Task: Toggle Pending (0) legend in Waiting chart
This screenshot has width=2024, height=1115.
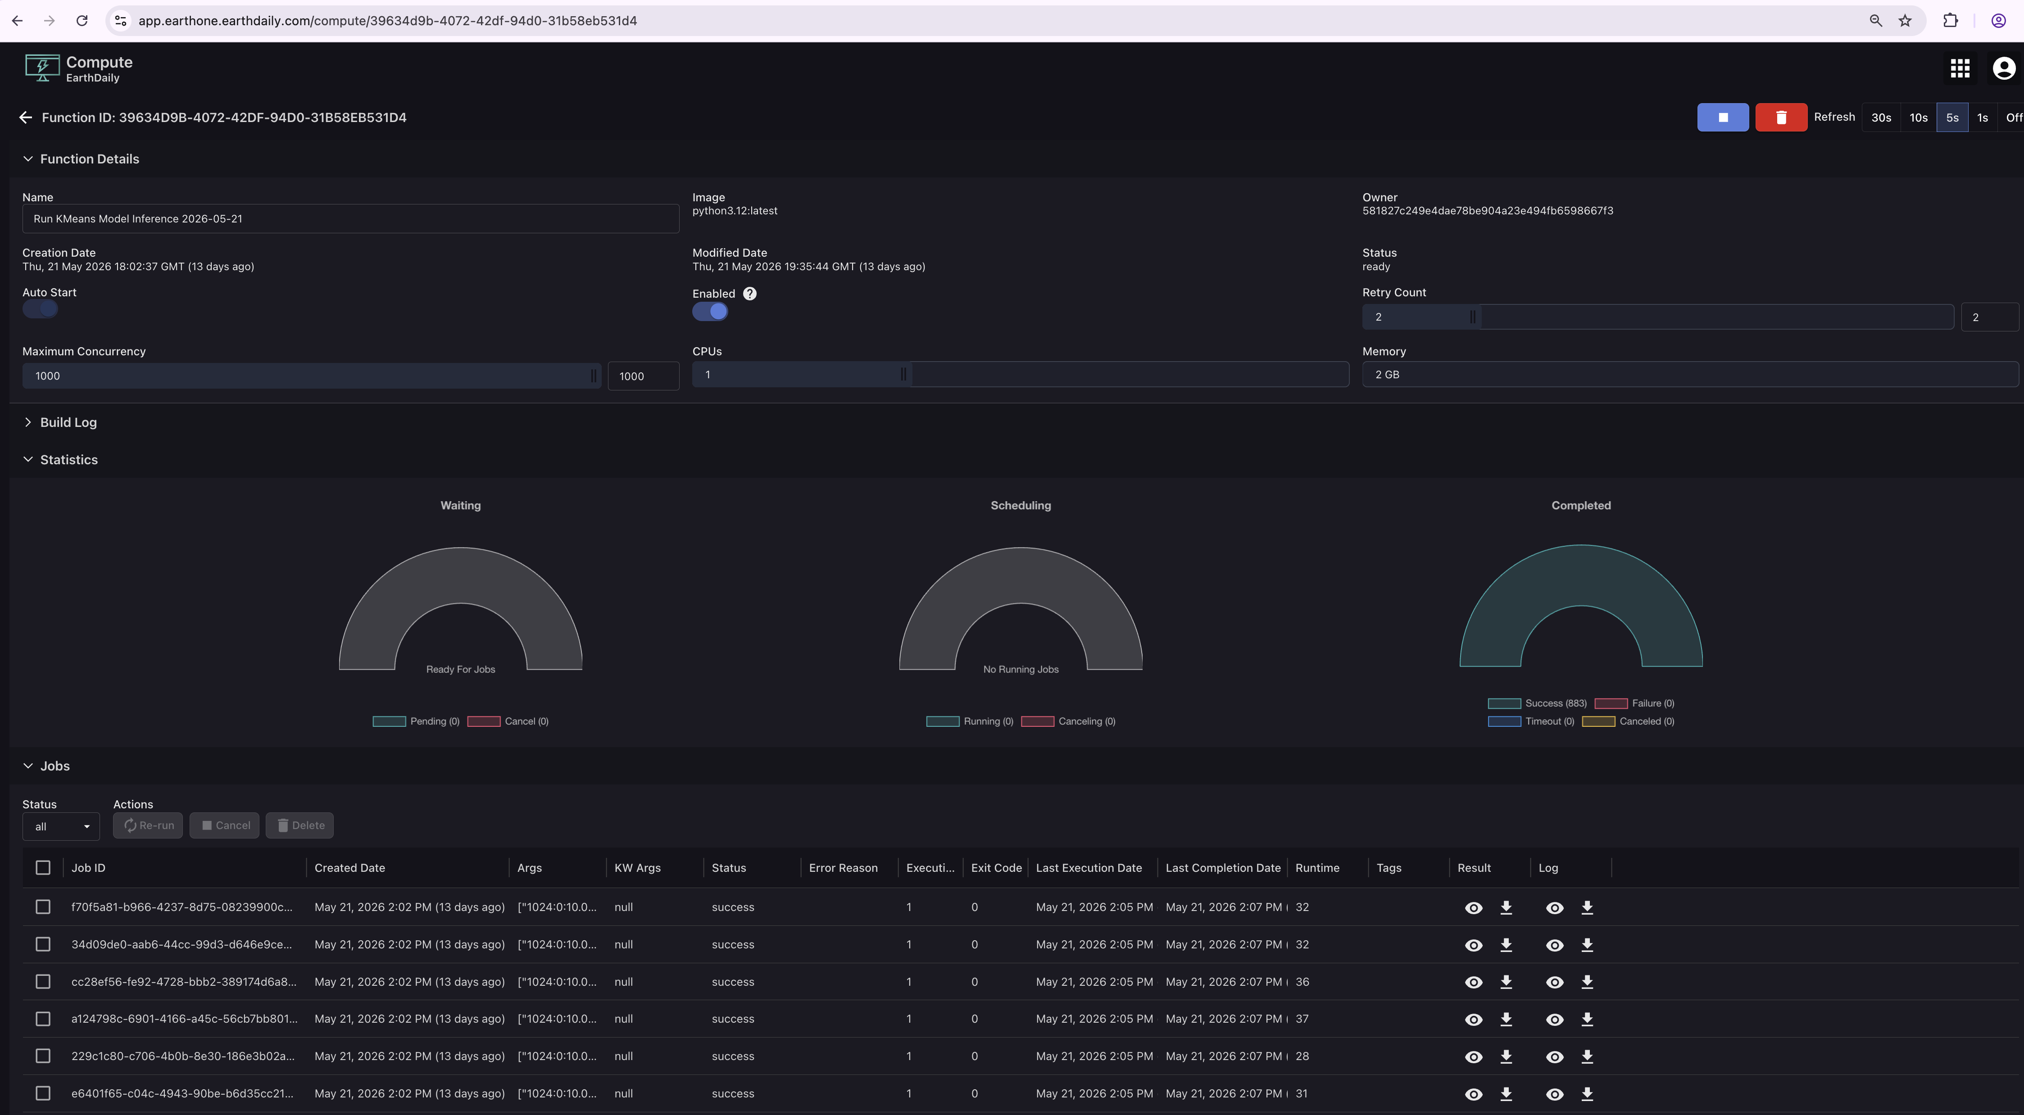Action: [416, 721]
